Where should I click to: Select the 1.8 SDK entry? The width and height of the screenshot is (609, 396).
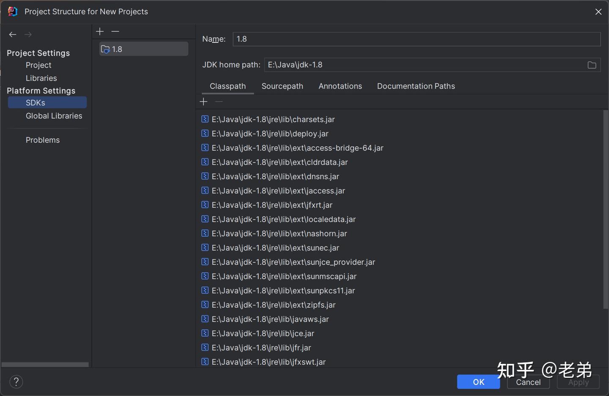pos(144,49)
